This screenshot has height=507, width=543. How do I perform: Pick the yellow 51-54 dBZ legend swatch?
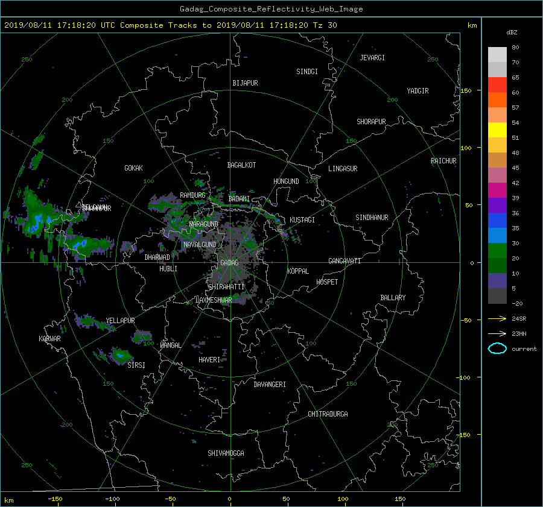tap(497, 130)
